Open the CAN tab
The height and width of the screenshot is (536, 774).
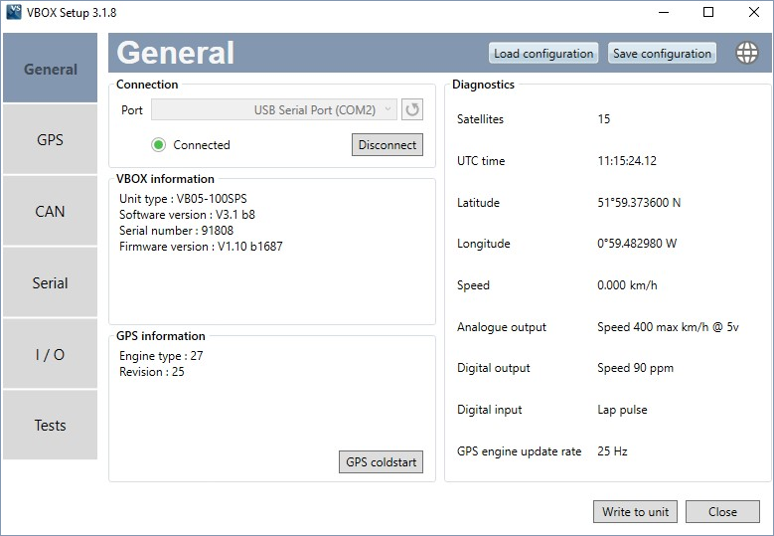pos(50,211)
